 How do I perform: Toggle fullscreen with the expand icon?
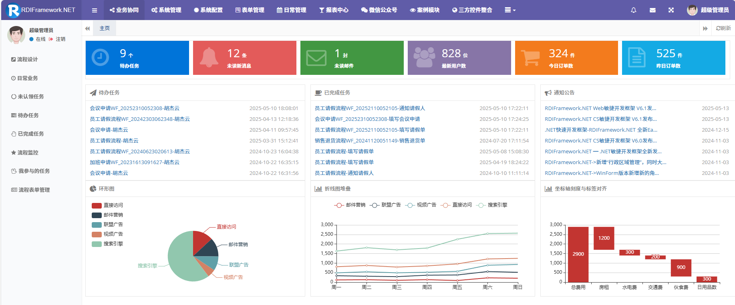point(671,10)
